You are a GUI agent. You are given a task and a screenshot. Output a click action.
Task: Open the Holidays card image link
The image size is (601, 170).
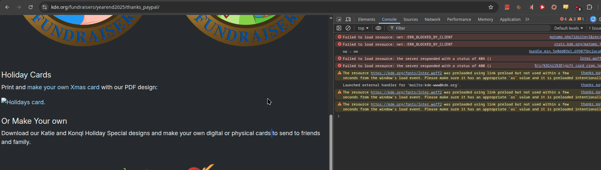(23, 102)
